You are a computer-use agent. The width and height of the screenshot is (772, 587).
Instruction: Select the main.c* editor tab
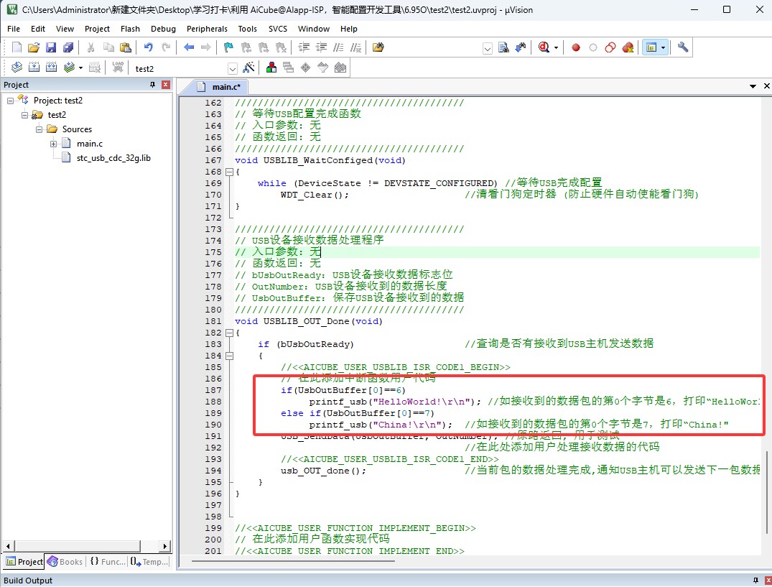pyautogui.click(x=219, y=87)
